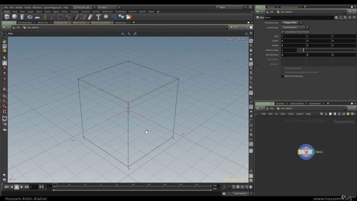Switch to the Material Palette tab
357x201 pixels.
[x=297, y=103]
